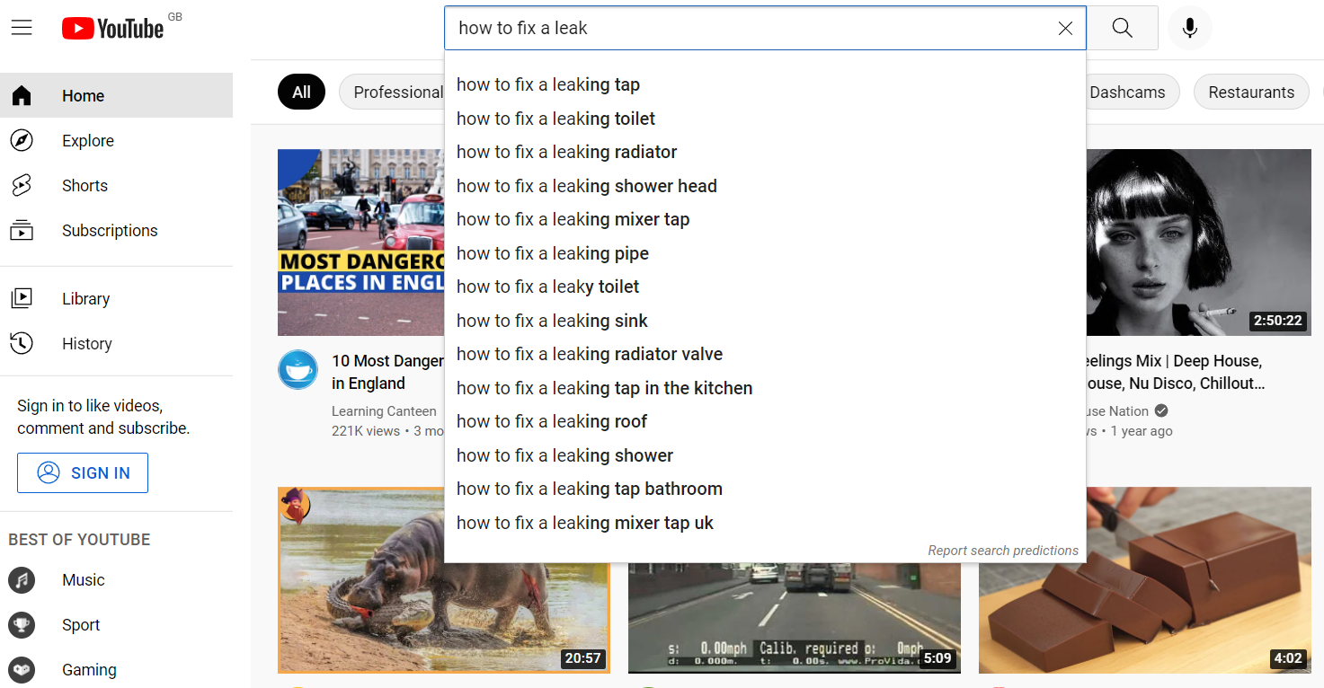1324x688 pixels.
Task: Open the Shorts section
Action: click(x=84, y=185)
